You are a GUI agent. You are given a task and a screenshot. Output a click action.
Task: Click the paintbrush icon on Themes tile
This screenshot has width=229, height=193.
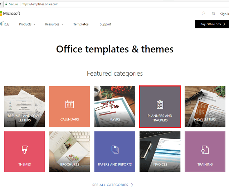(25, 150)
